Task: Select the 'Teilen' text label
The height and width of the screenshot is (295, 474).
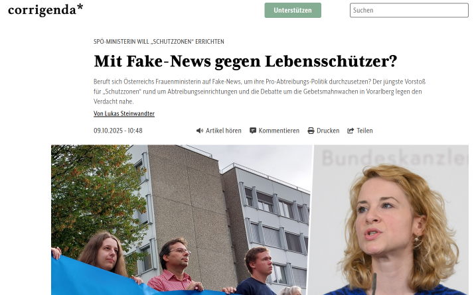Action: tap(364, 131)
